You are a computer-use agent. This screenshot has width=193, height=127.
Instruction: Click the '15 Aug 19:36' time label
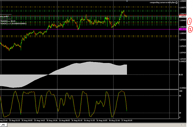(52, 121)
